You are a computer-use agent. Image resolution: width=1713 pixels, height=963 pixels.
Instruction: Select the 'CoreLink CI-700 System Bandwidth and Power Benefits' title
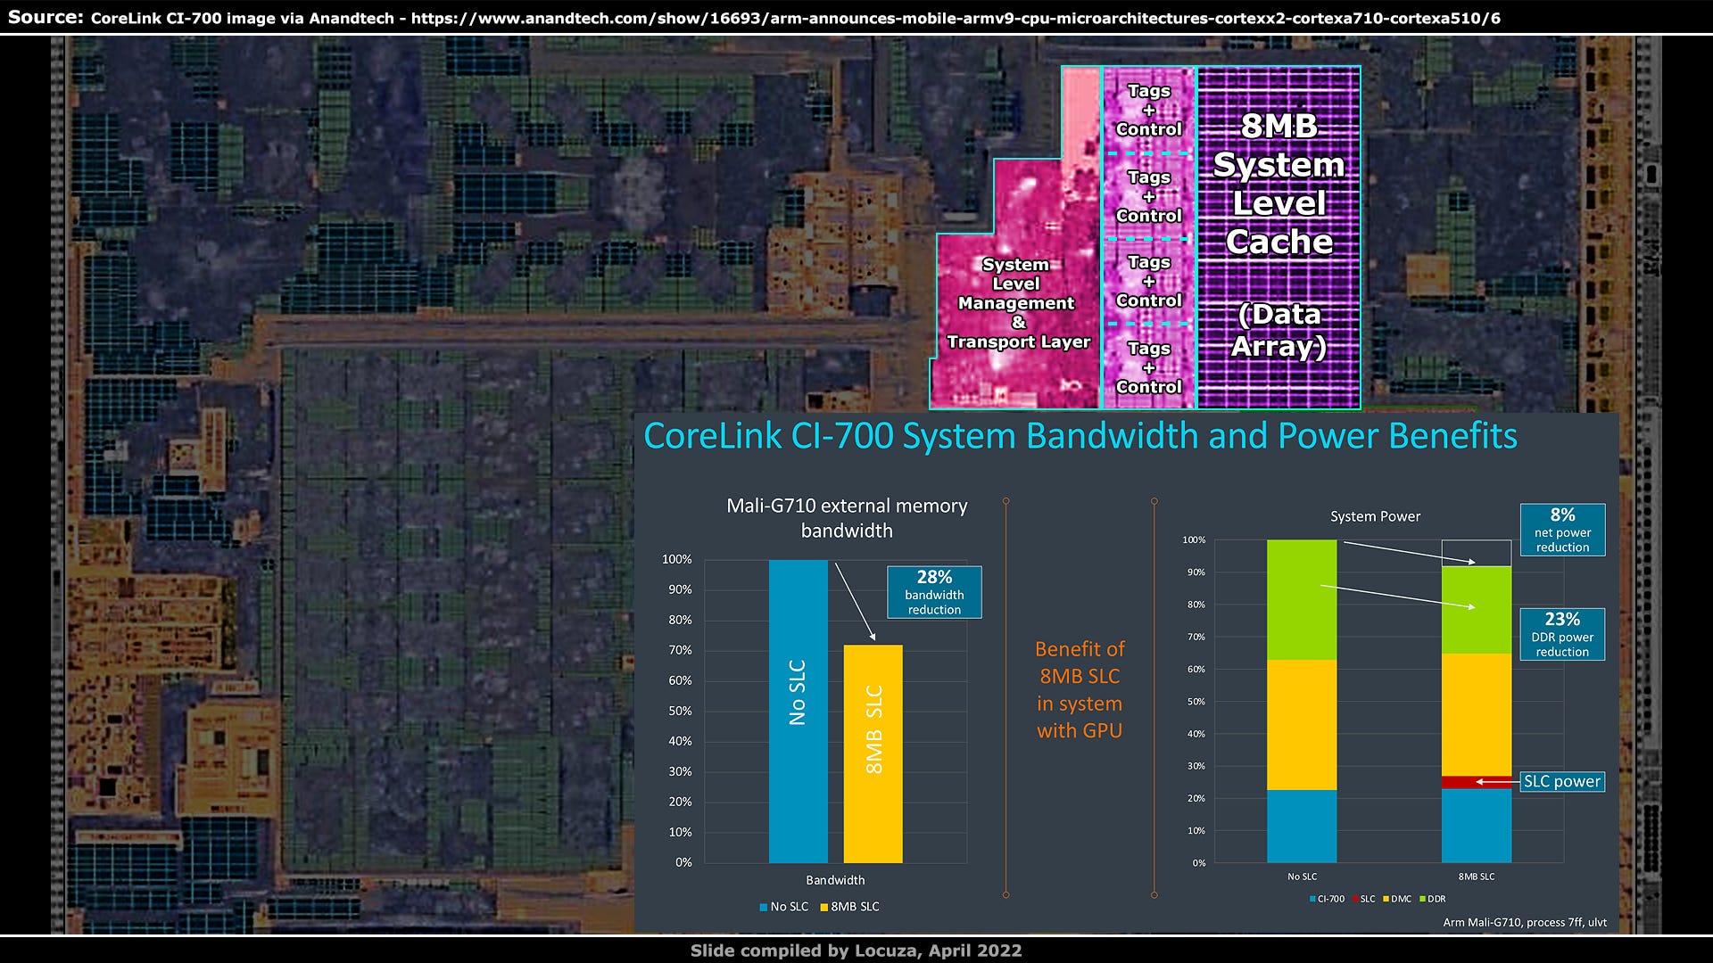[1080, 436]
